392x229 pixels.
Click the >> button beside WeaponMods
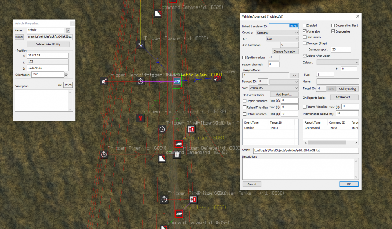click(294, 75)
